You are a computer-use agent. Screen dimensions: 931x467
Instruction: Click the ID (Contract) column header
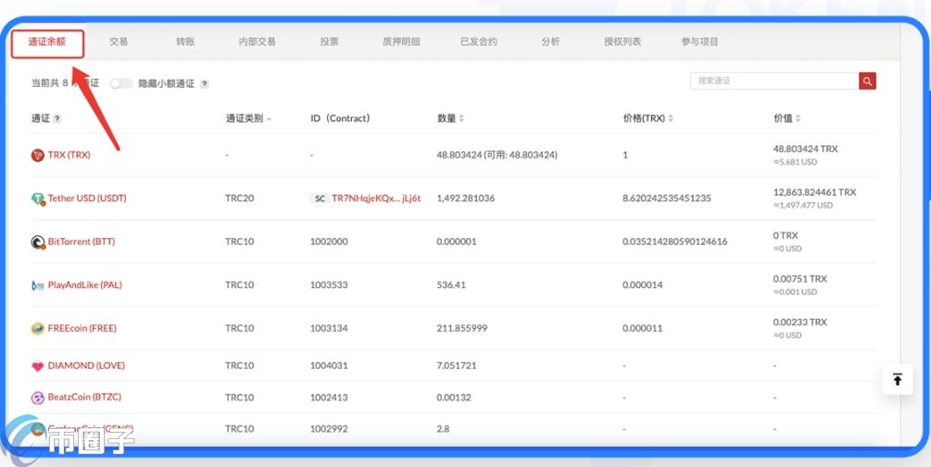point(340,119)
